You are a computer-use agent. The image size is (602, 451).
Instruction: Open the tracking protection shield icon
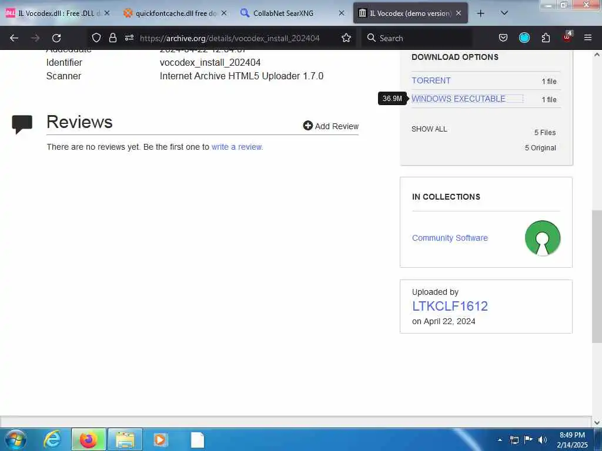coord(96,38)
